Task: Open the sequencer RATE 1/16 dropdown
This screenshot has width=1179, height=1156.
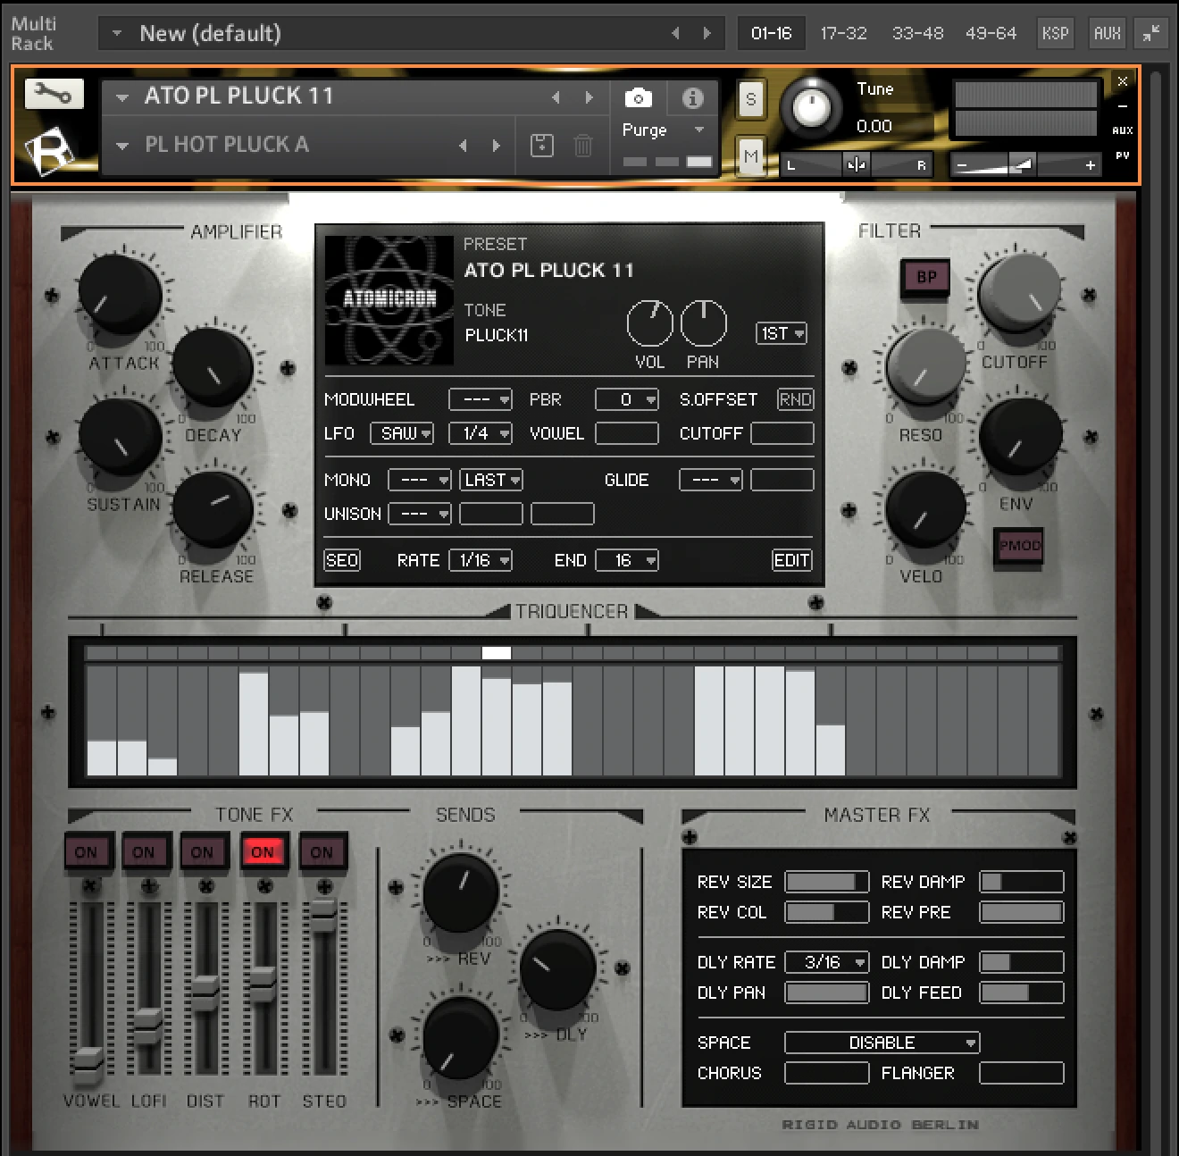Action: click(x=480, y=560)
